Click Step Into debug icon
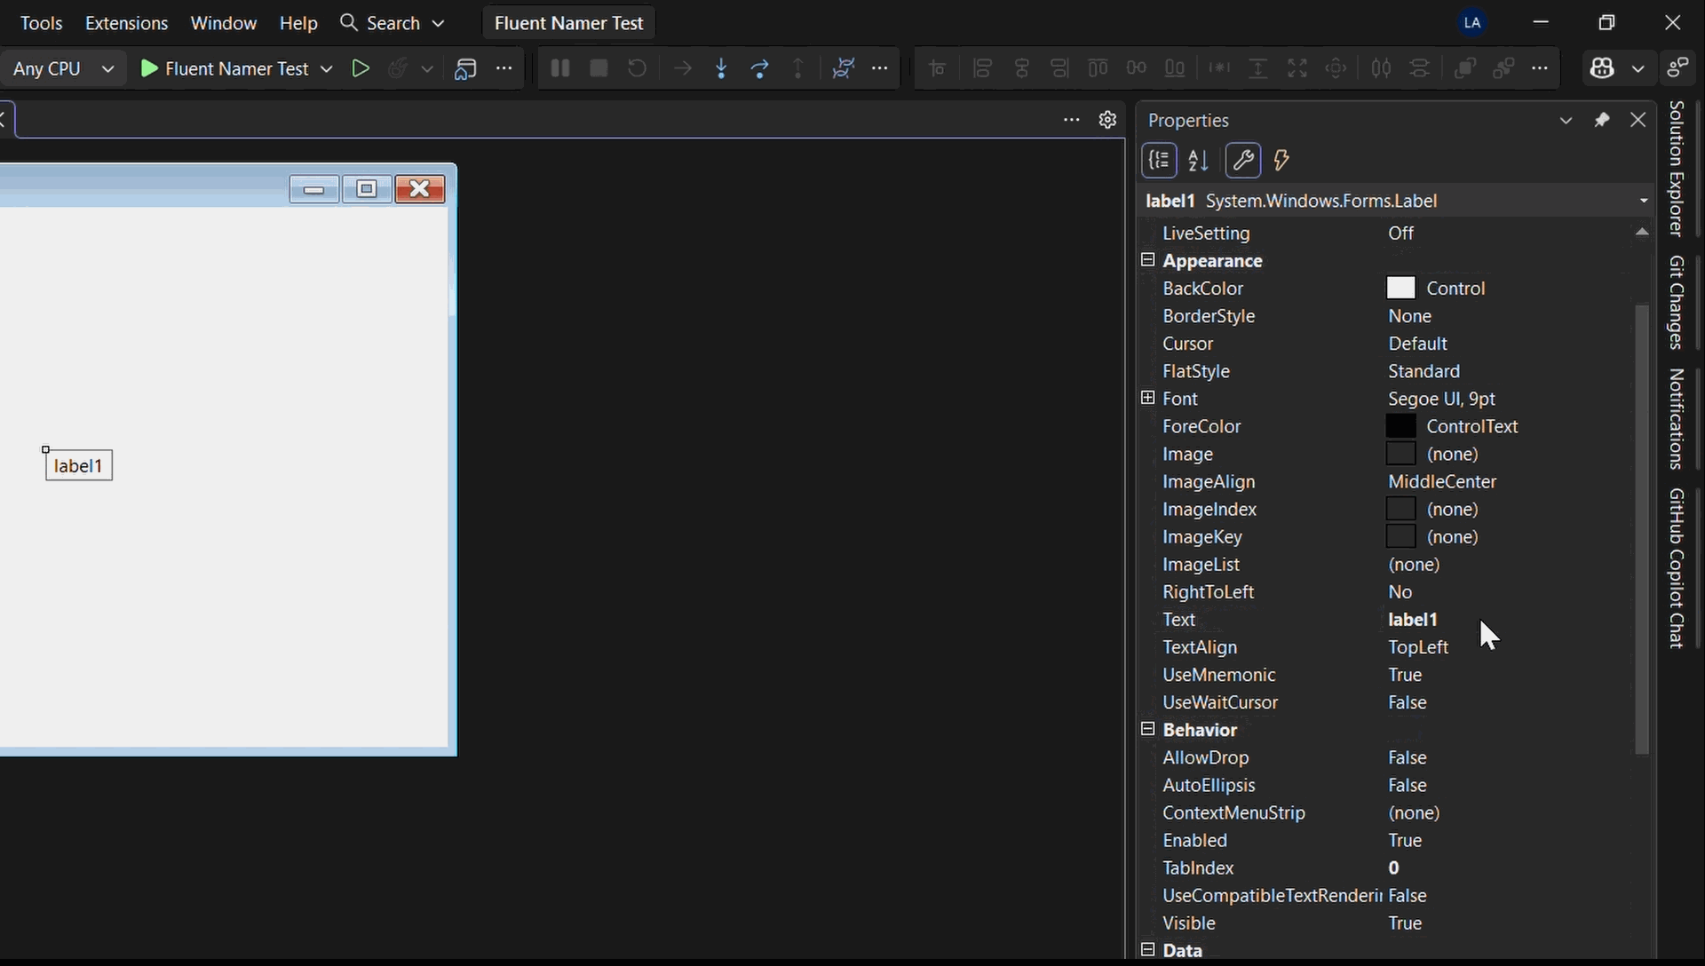 pos(721,68)
